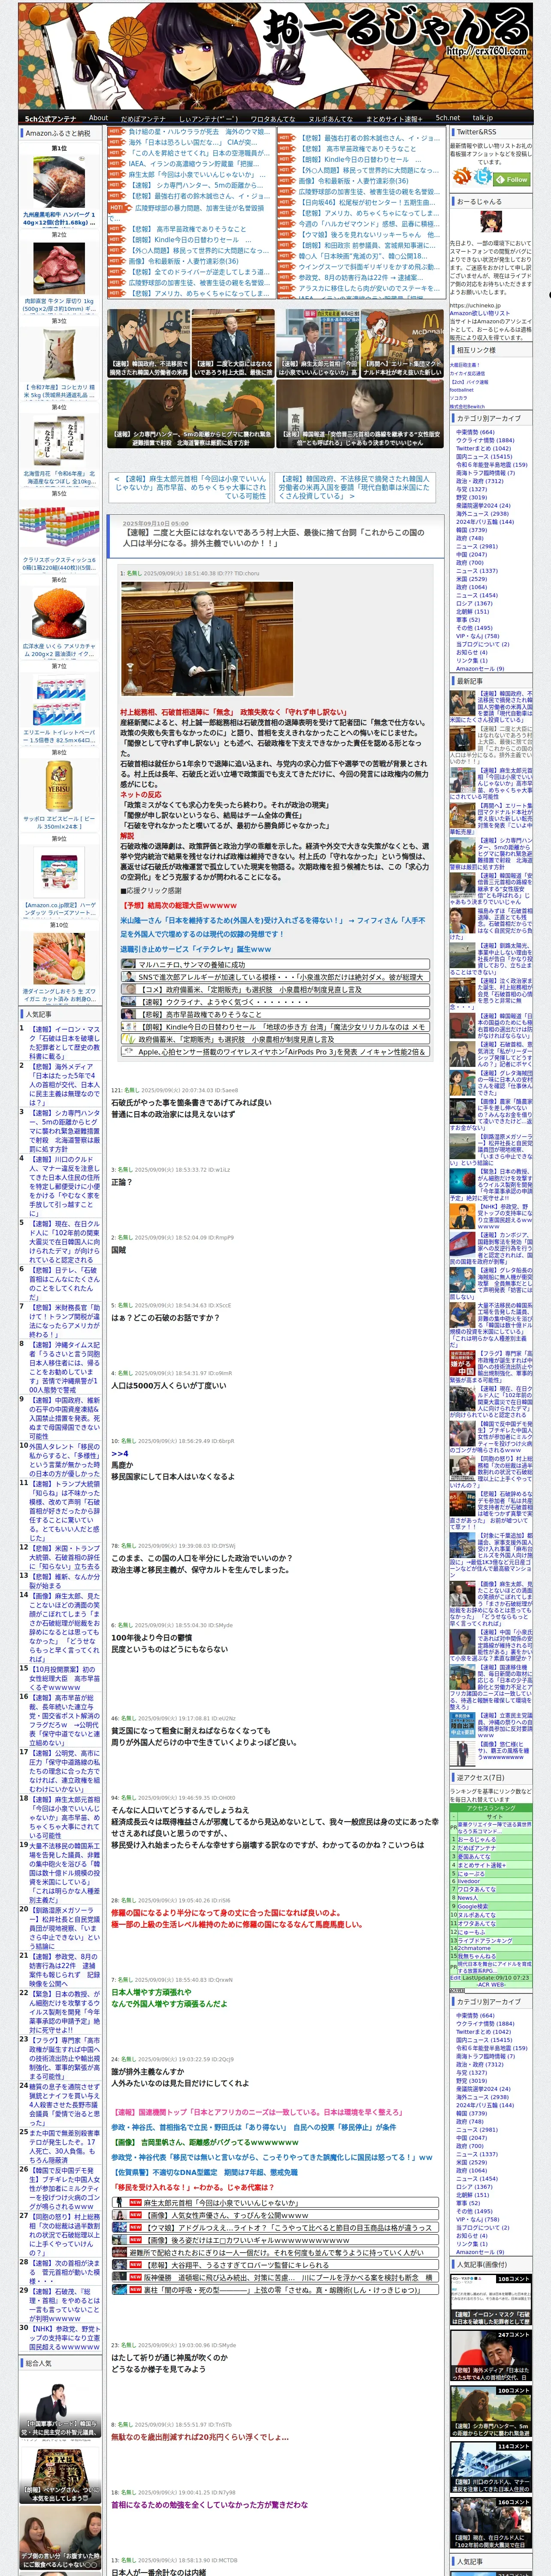This screenshot has height=2576, width=551.
Task: Open Amazon item 九州産黒毛和牛 ハンバーグ
Action: tap(59, 219)
